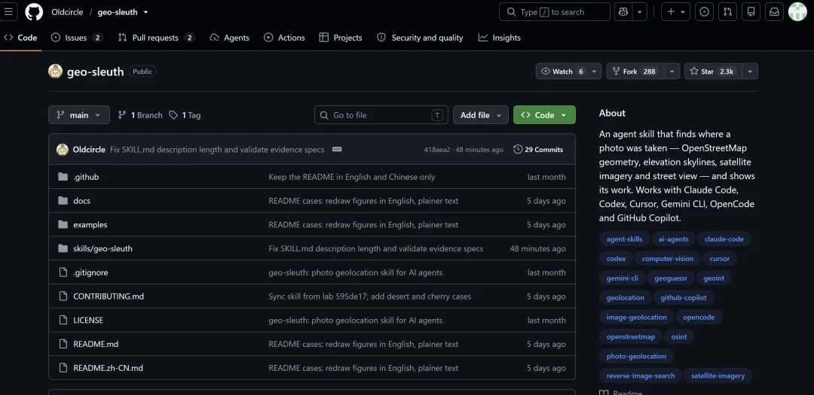The width and height of the screenshot is (814, 395).
Task: Click the geo-sleuth repository avatar image
Action: [56, 71]
